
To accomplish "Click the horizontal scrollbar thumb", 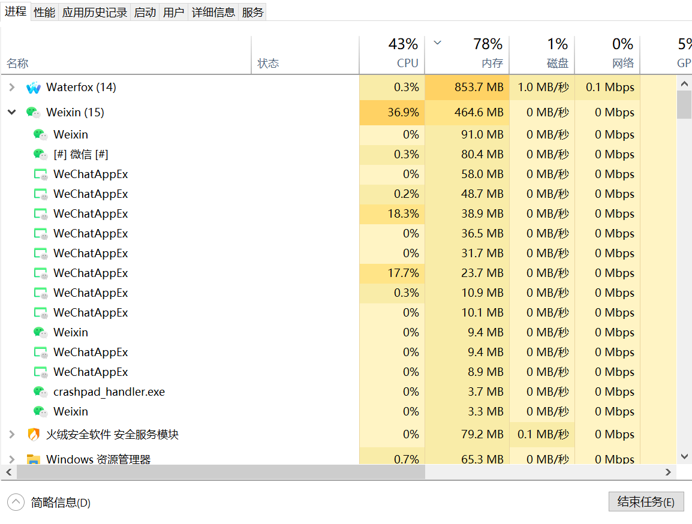I will 221,472.
